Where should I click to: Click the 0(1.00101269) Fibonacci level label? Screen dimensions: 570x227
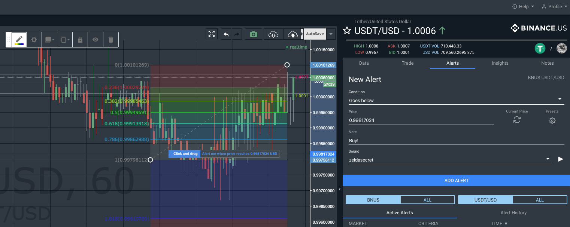pos(132,65)
